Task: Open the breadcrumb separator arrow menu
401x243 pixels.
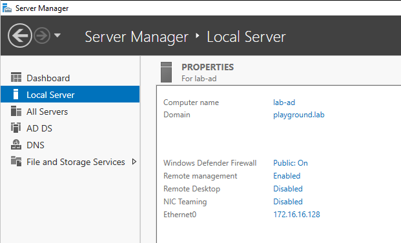Action: (197, 35)
